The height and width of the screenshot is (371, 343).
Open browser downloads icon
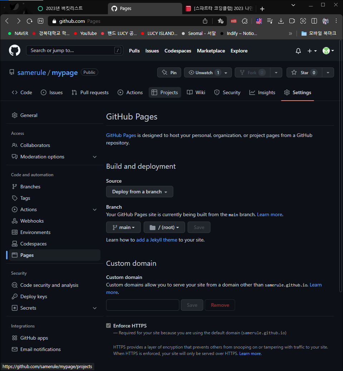(x=281, y=21)
